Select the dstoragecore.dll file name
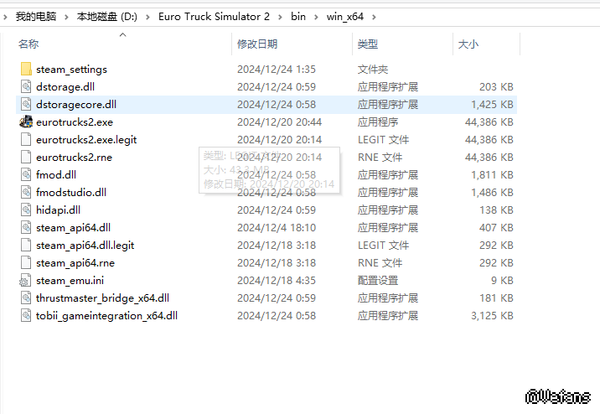 point(76,105)
